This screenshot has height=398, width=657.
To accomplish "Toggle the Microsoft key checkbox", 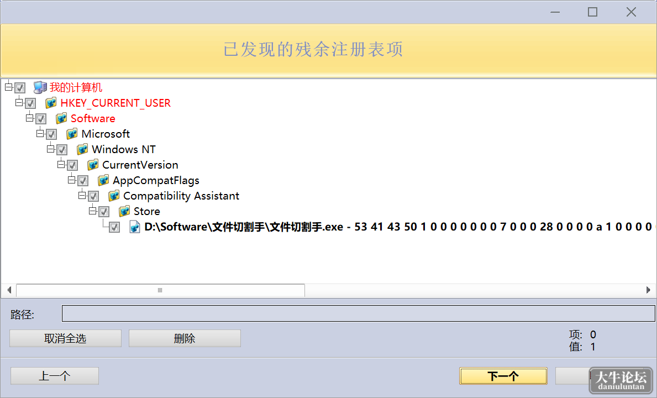I will click(51, 134).
